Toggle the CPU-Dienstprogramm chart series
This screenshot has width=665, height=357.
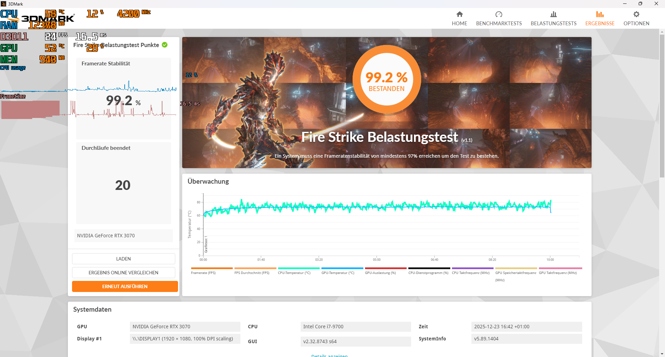(429, 271)
